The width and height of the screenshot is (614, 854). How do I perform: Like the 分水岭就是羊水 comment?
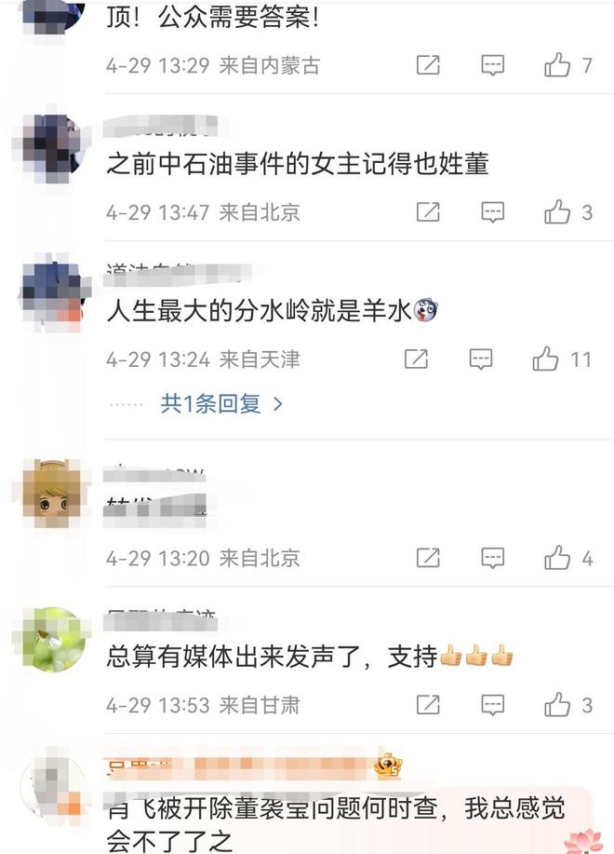point(545,359)
